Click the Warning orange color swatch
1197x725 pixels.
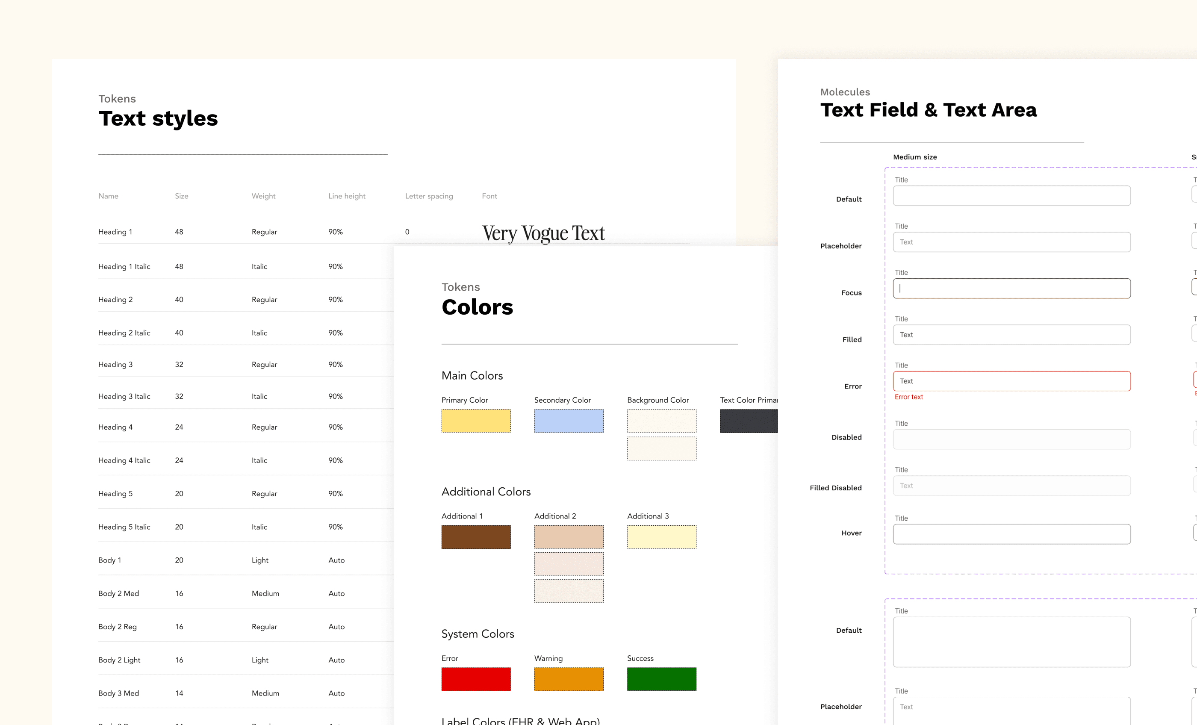pos(569,679)
